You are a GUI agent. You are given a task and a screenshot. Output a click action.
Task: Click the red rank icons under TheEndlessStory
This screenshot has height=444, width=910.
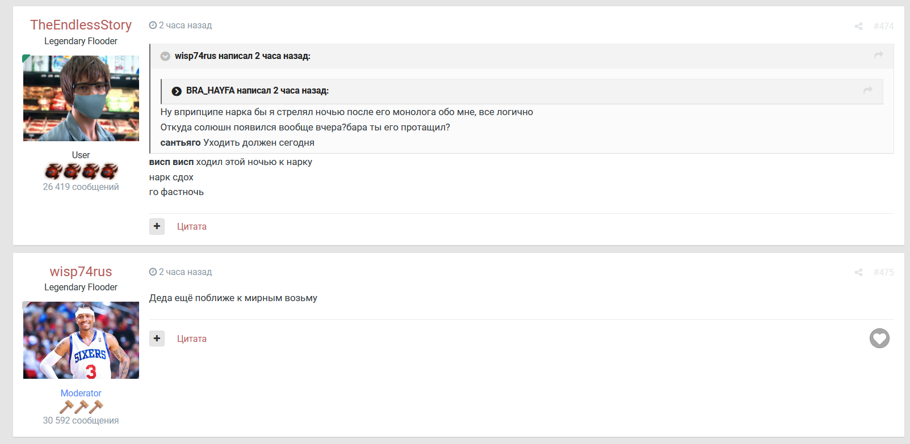(x=81, y=171)
